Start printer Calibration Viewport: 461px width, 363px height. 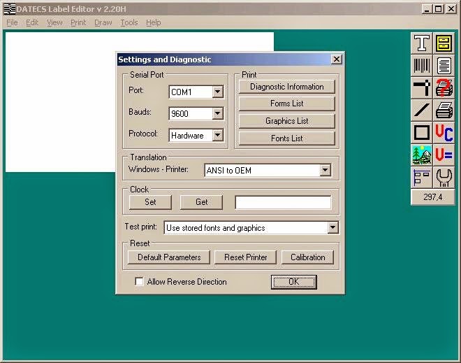tap(308, 257)
